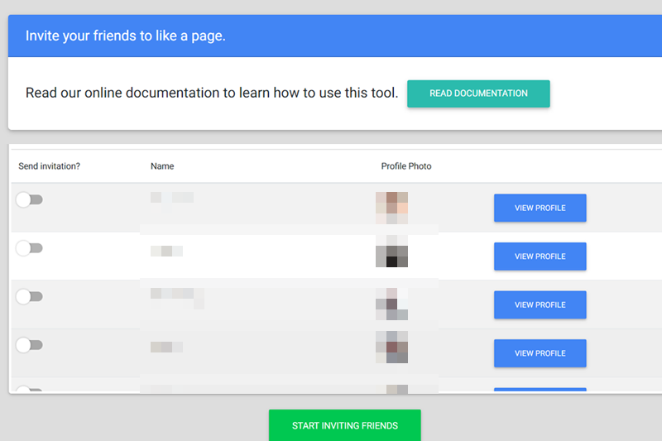Click the first friend's name in the list
The image size is (662, 441).
(x=172, y=198)
